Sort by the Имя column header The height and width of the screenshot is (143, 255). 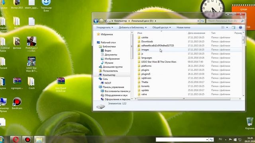pyautogui.click(x=140, y=33)
